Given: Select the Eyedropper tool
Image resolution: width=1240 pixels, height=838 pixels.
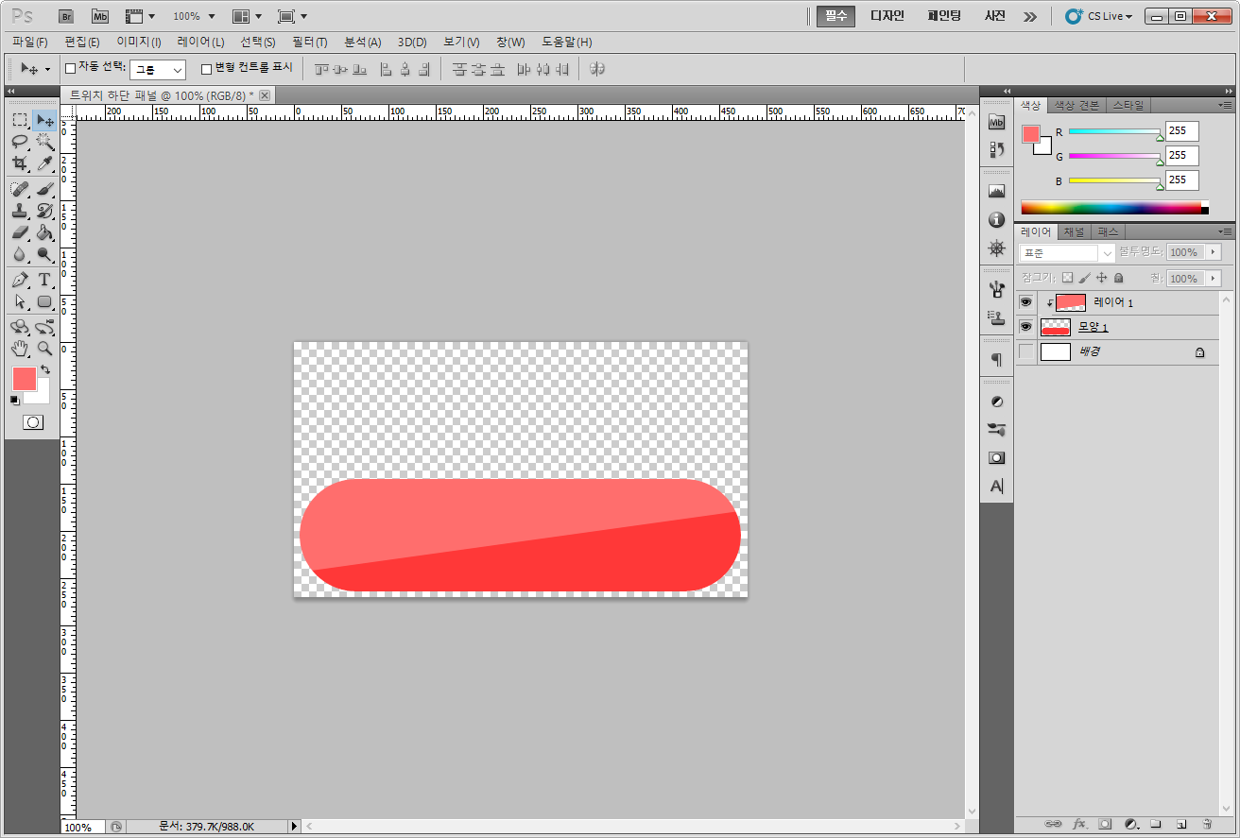Looking at the screenshot, I should click(44, 163).
